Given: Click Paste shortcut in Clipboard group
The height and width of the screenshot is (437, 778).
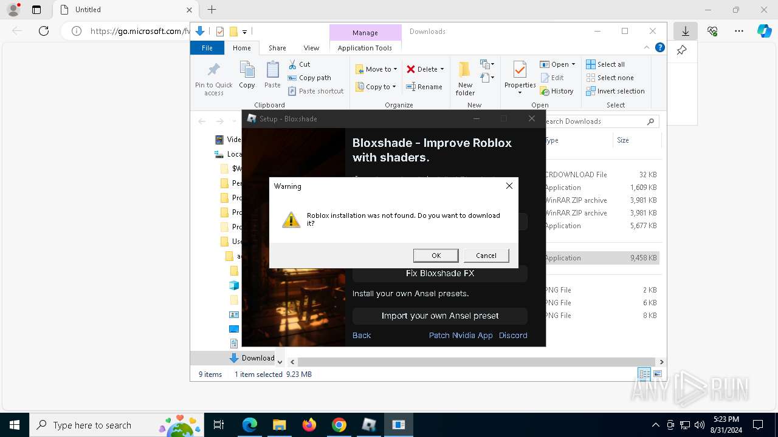Looking at the screenshot, I should pyautogui.click(x=316, y=91).
